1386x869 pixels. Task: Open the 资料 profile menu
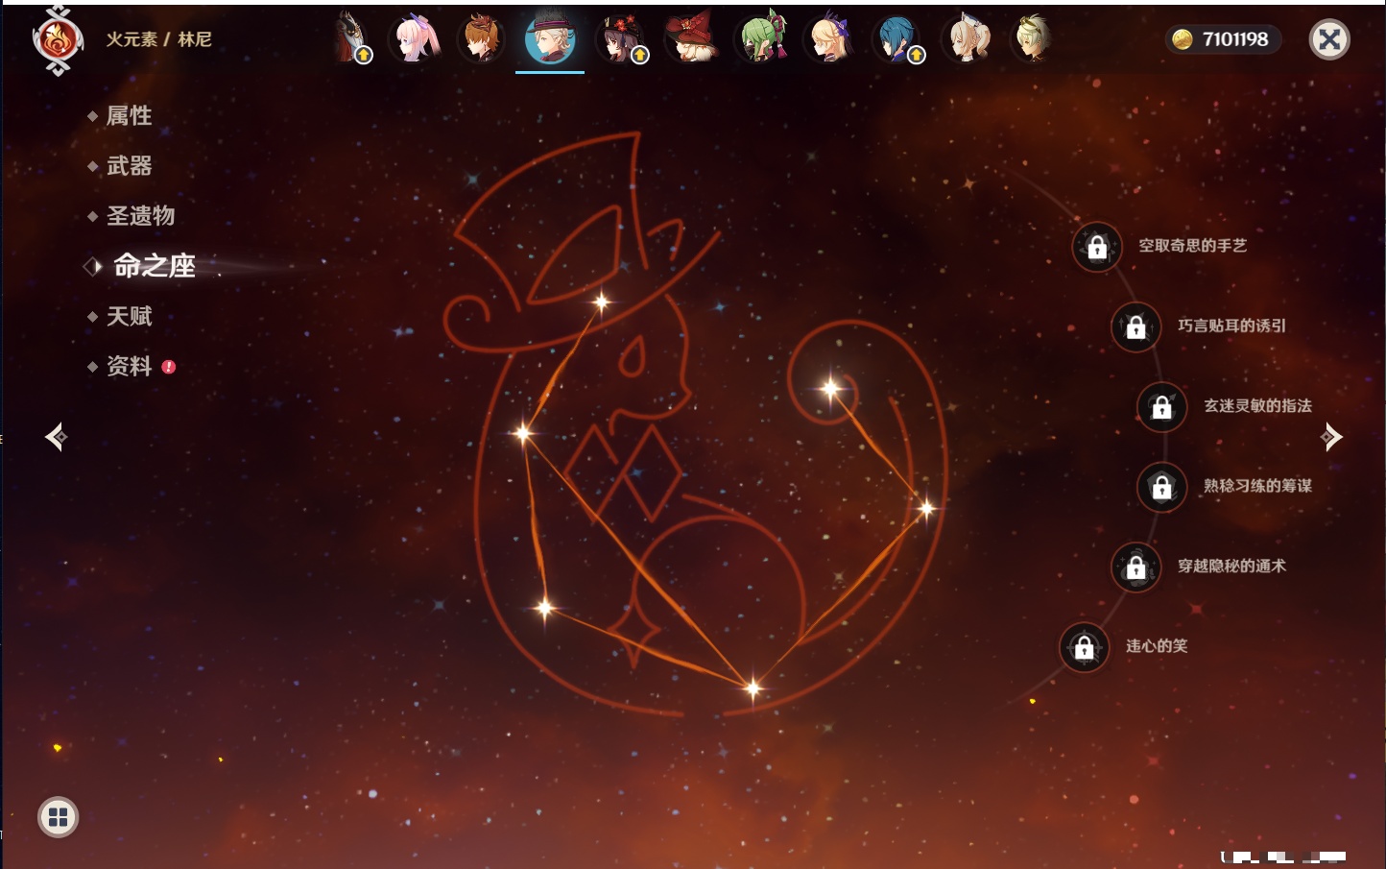(x=129, y=366)
